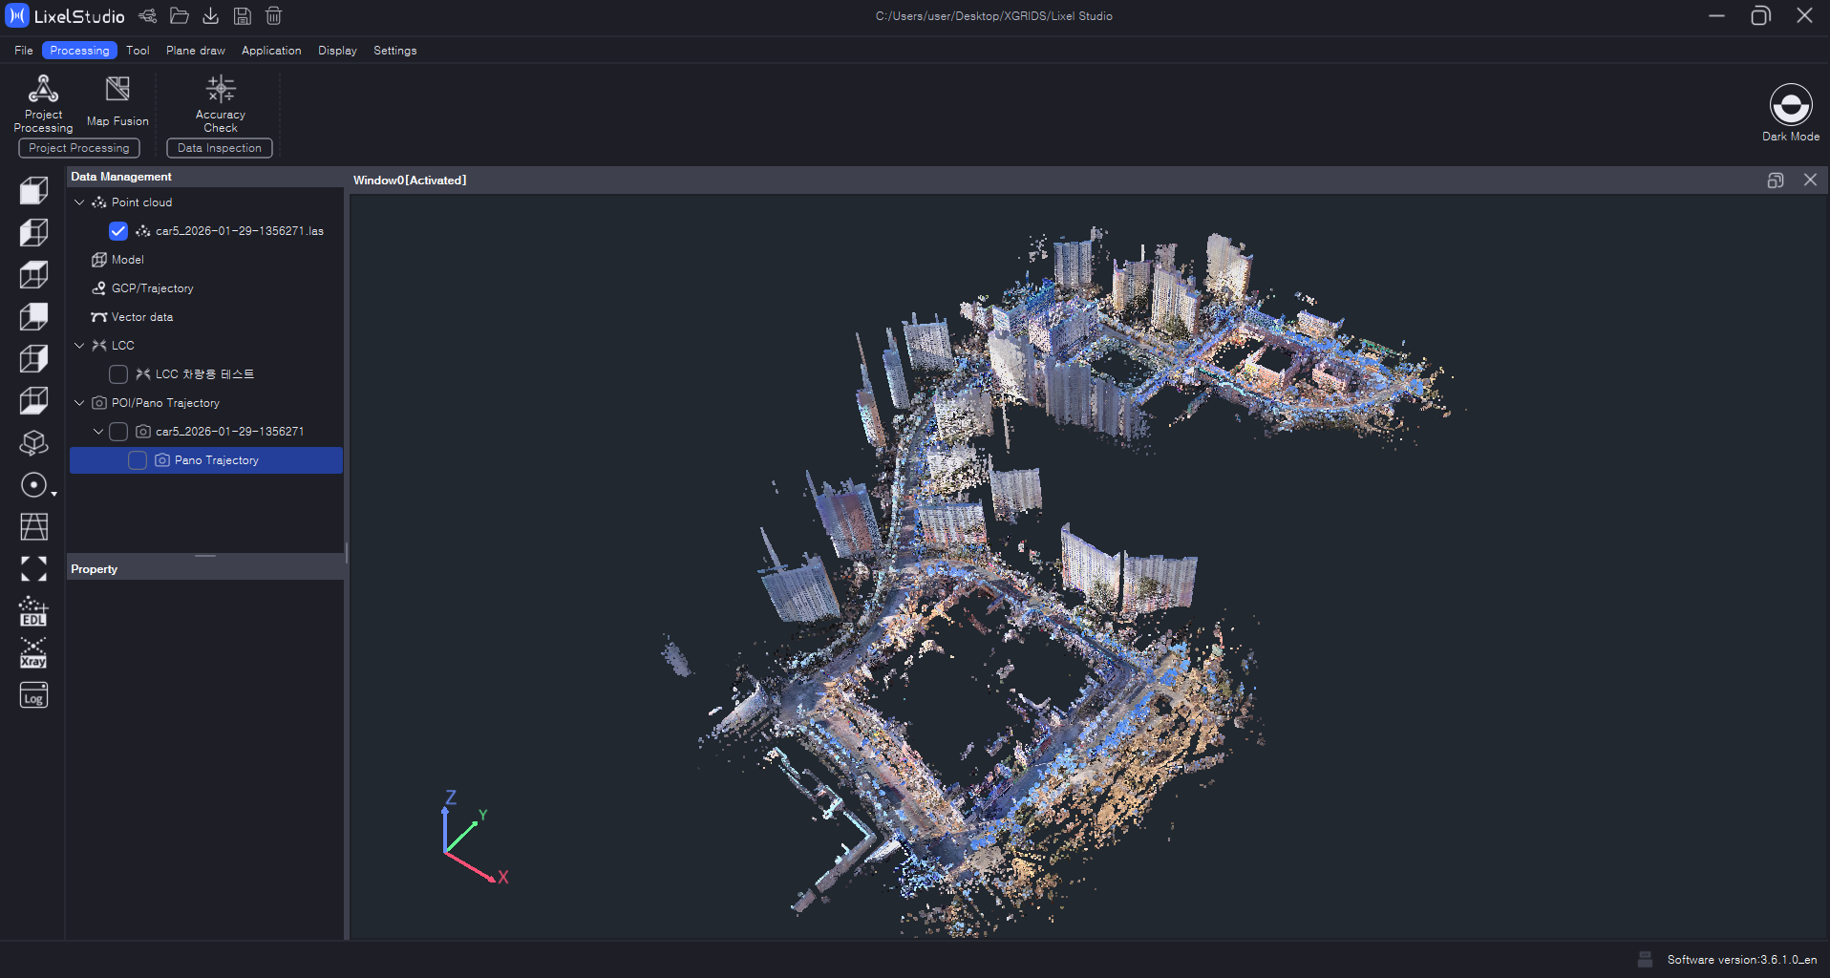Collapse the LCC tree group
Image resolution: width=1830 pixels, height=978 pixels.
pos(79,346)
